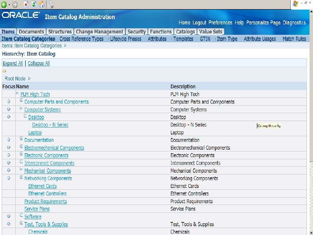Viewport: 313px width, 235px height.
Task: Focus icon for Desktop row
Action: 9,117
